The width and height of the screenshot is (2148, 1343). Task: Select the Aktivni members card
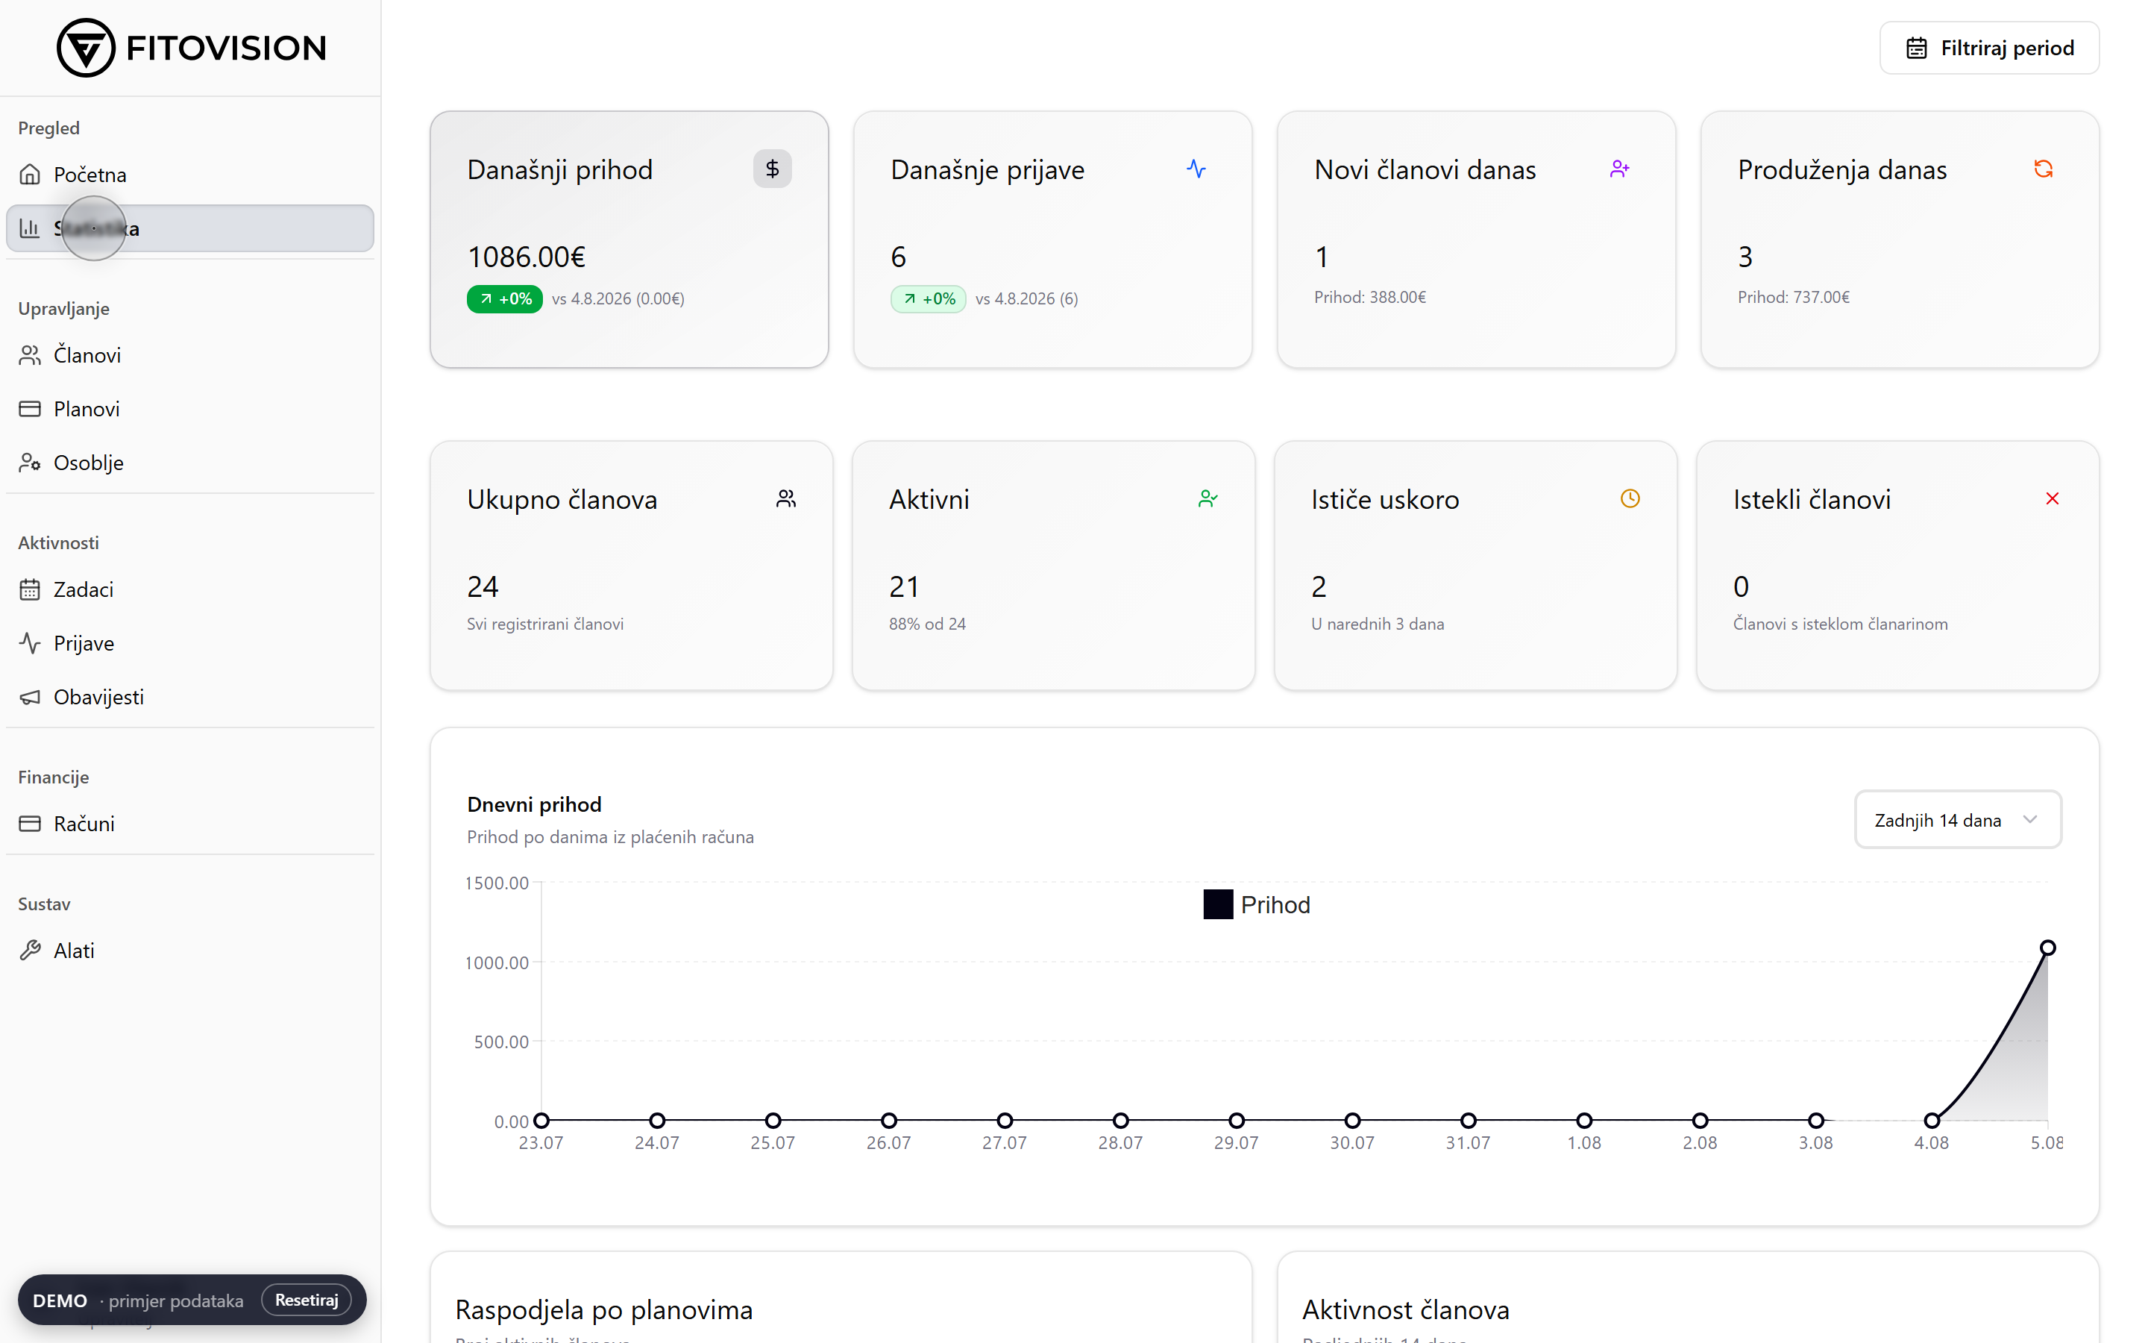tap(1054, 566)
